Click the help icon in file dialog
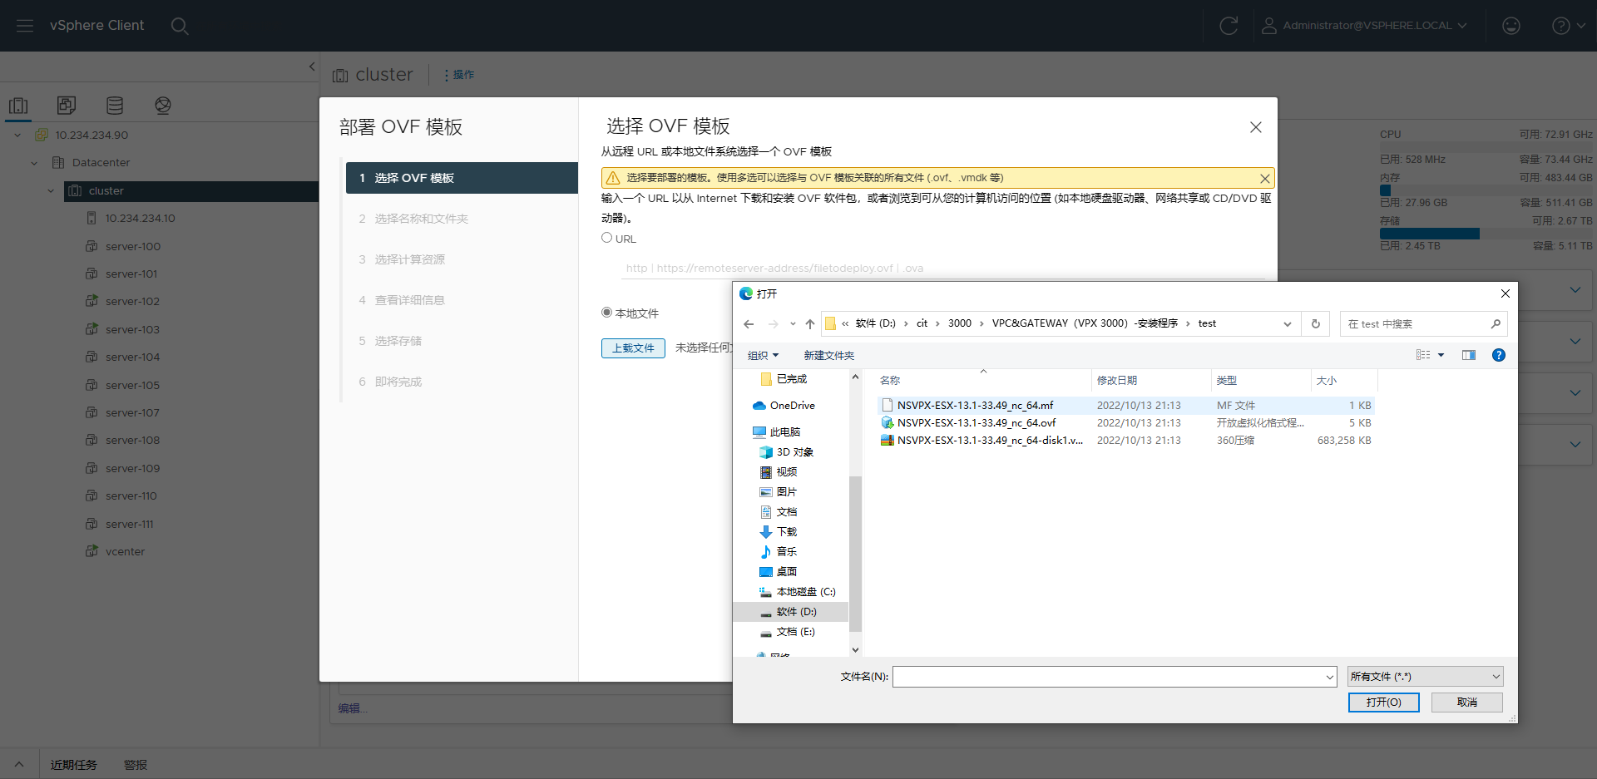Screen dimensions: 1597x779 coord(1498,355)
